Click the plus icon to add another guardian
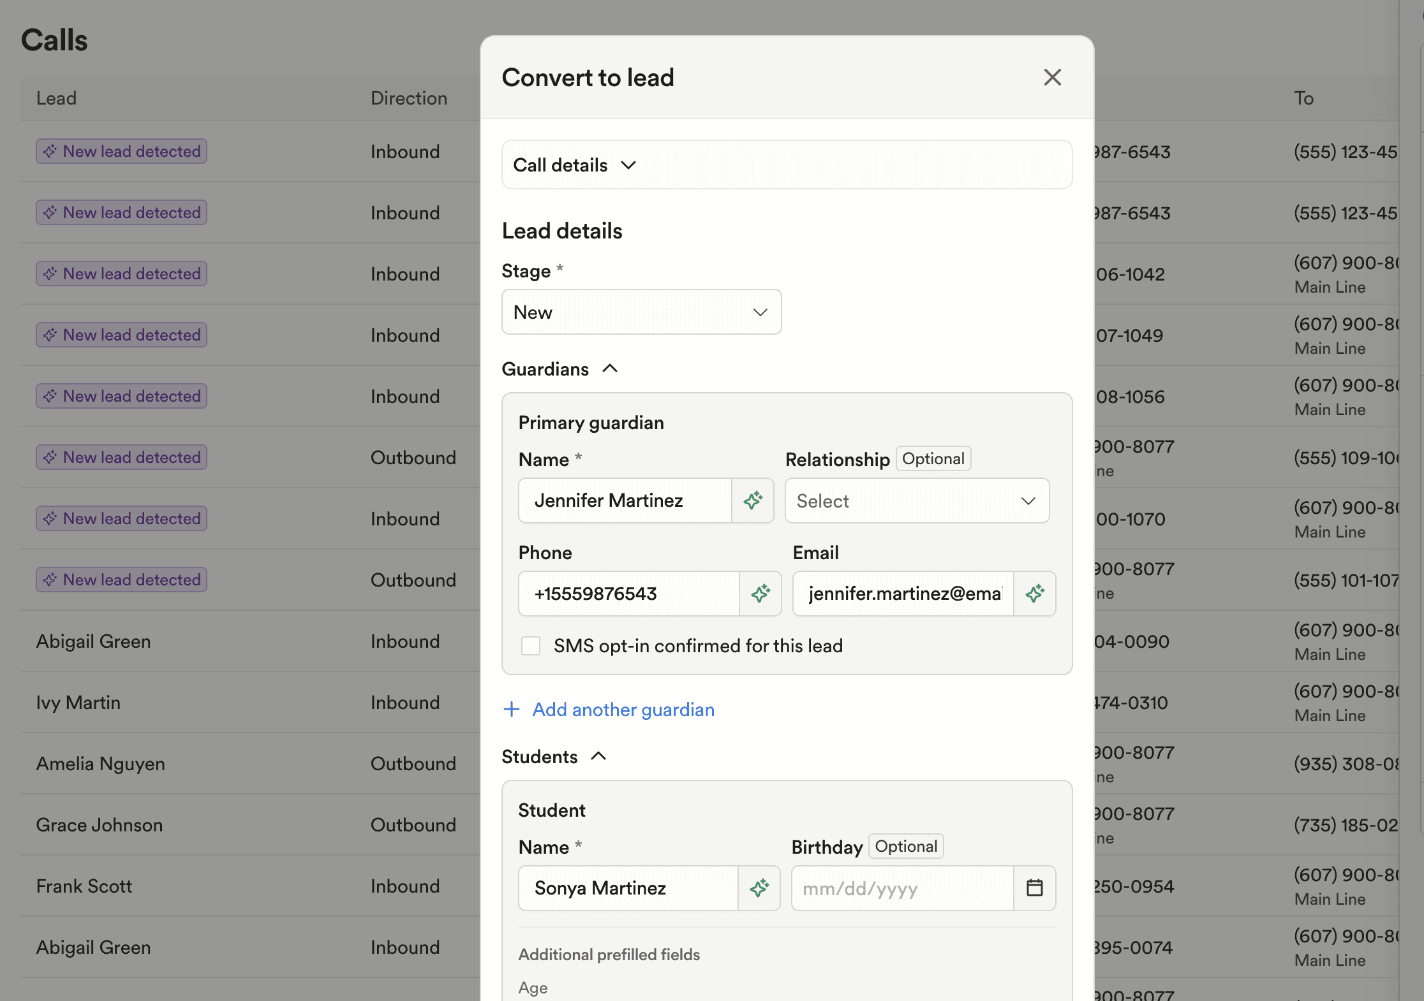Screen dimensions: 1424x1001 pyautogui.click(x=512, y=710)
